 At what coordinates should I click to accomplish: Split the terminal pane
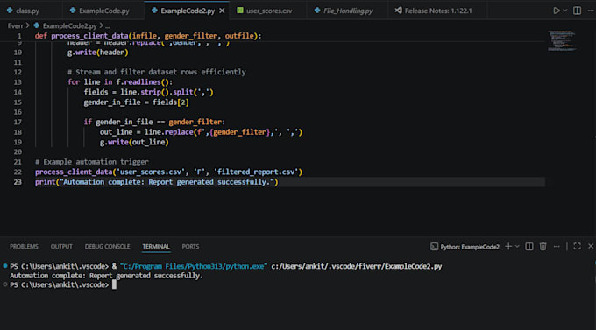tap(529, 247)
